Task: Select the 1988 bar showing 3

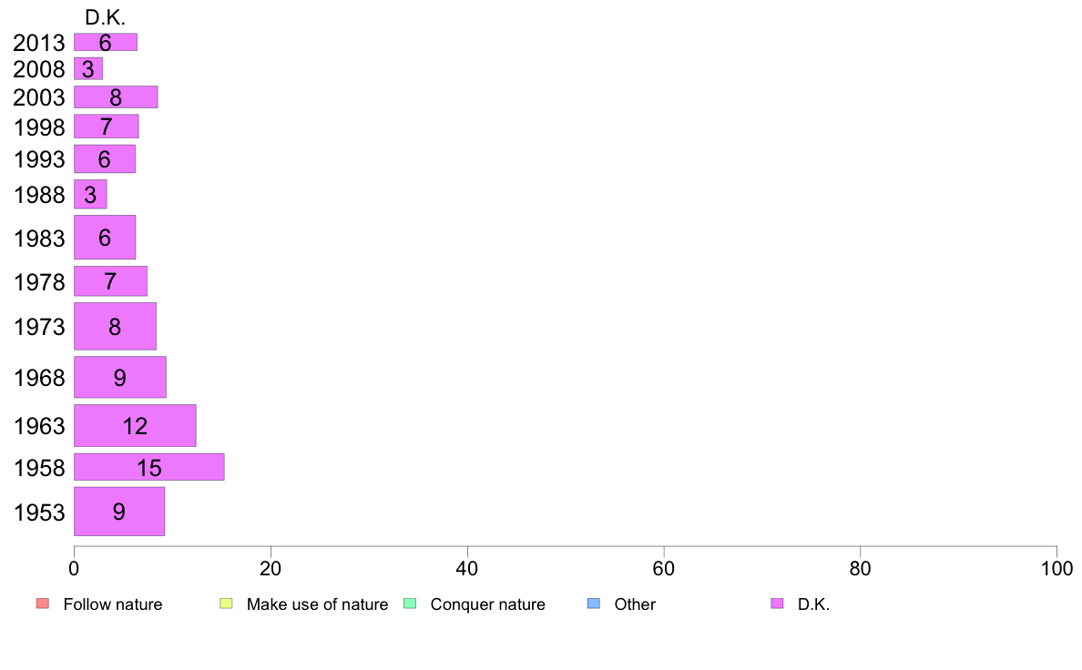Action: (90, 195)
